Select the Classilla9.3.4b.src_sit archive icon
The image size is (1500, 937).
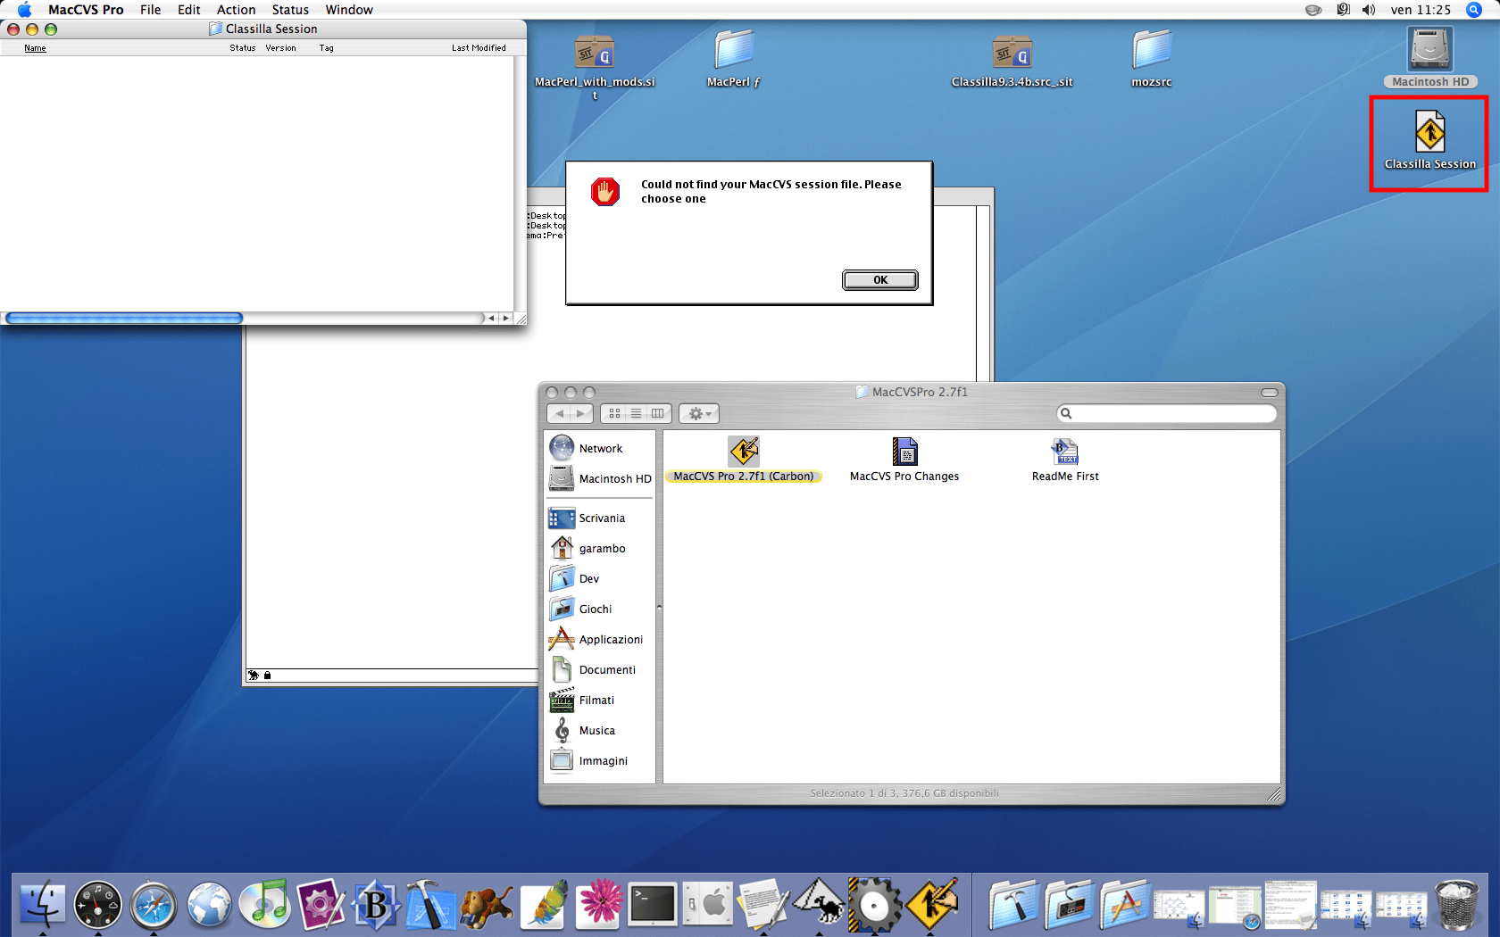pos(1012,61)
